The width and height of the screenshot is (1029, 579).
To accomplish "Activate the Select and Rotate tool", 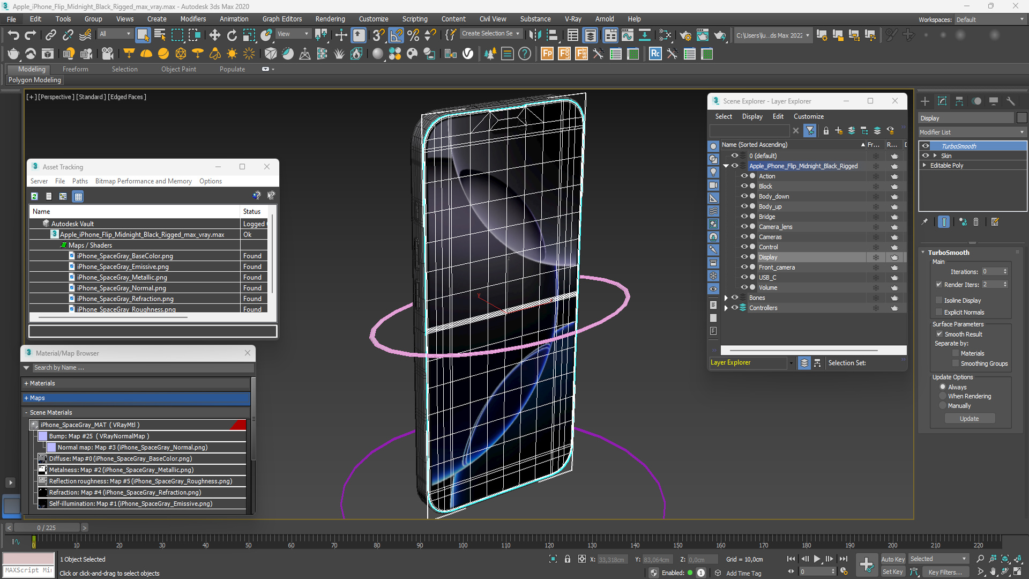I will [x=232, y=35].
